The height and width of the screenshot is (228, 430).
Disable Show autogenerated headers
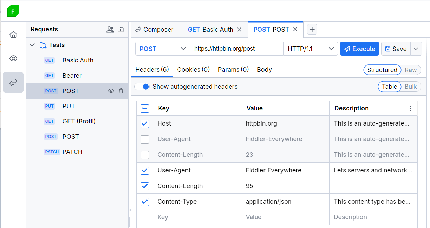click(x=142, y=87)
